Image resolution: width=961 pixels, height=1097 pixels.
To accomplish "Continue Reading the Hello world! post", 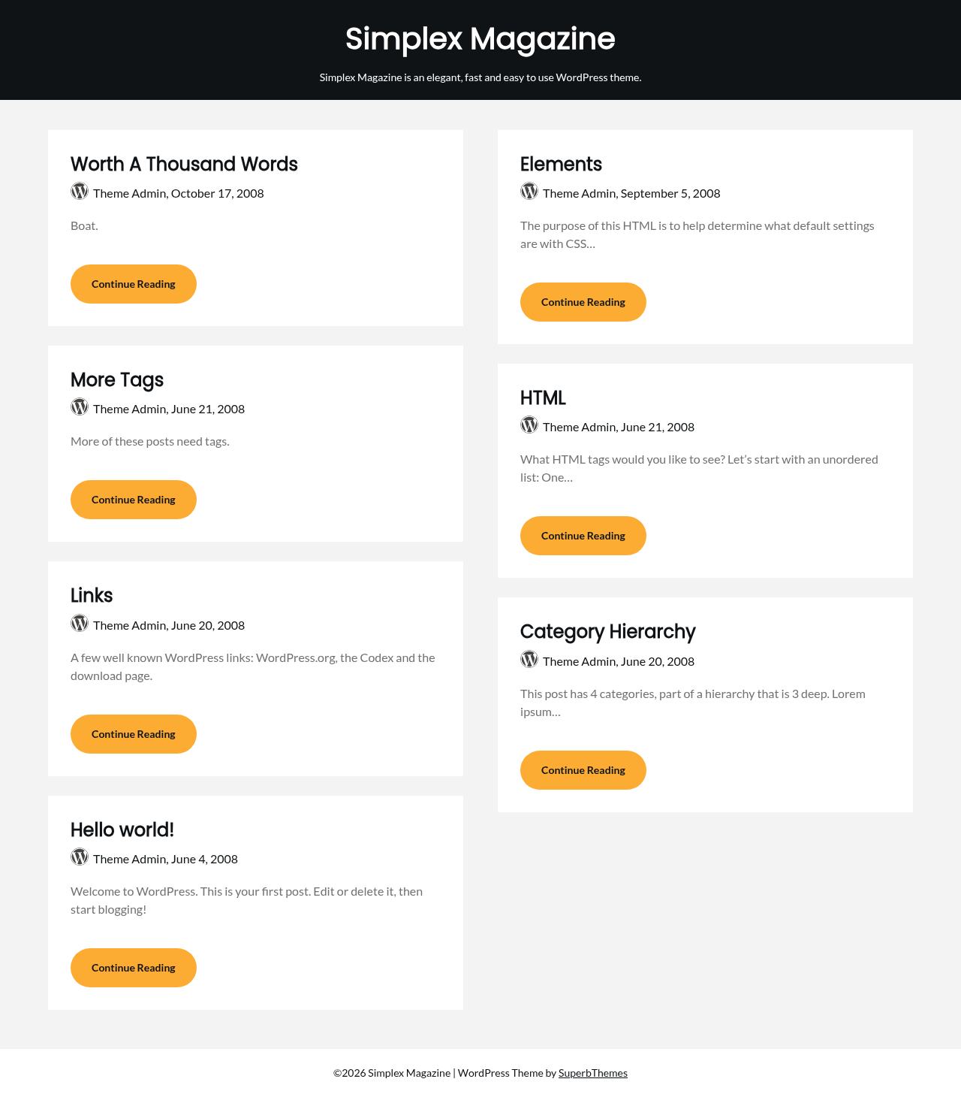I will point(134,968).
